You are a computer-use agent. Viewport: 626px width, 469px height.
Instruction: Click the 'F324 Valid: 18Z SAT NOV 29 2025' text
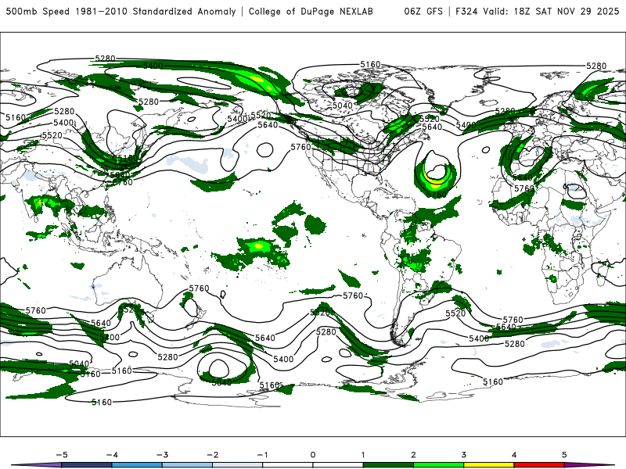click(x=537, y=11)
